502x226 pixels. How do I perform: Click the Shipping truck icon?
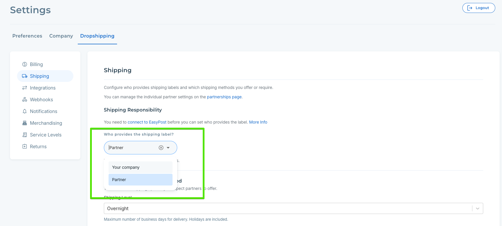point(25,76)
